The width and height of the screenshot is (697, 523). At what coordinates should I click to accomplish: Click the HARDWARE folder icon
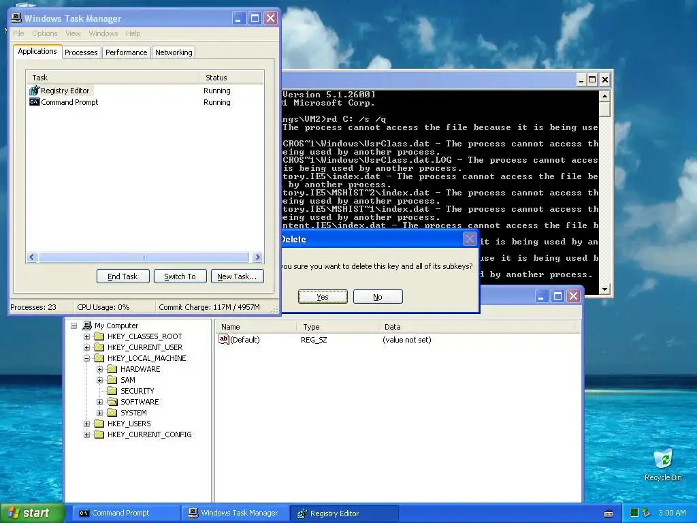tap(112, 369)
